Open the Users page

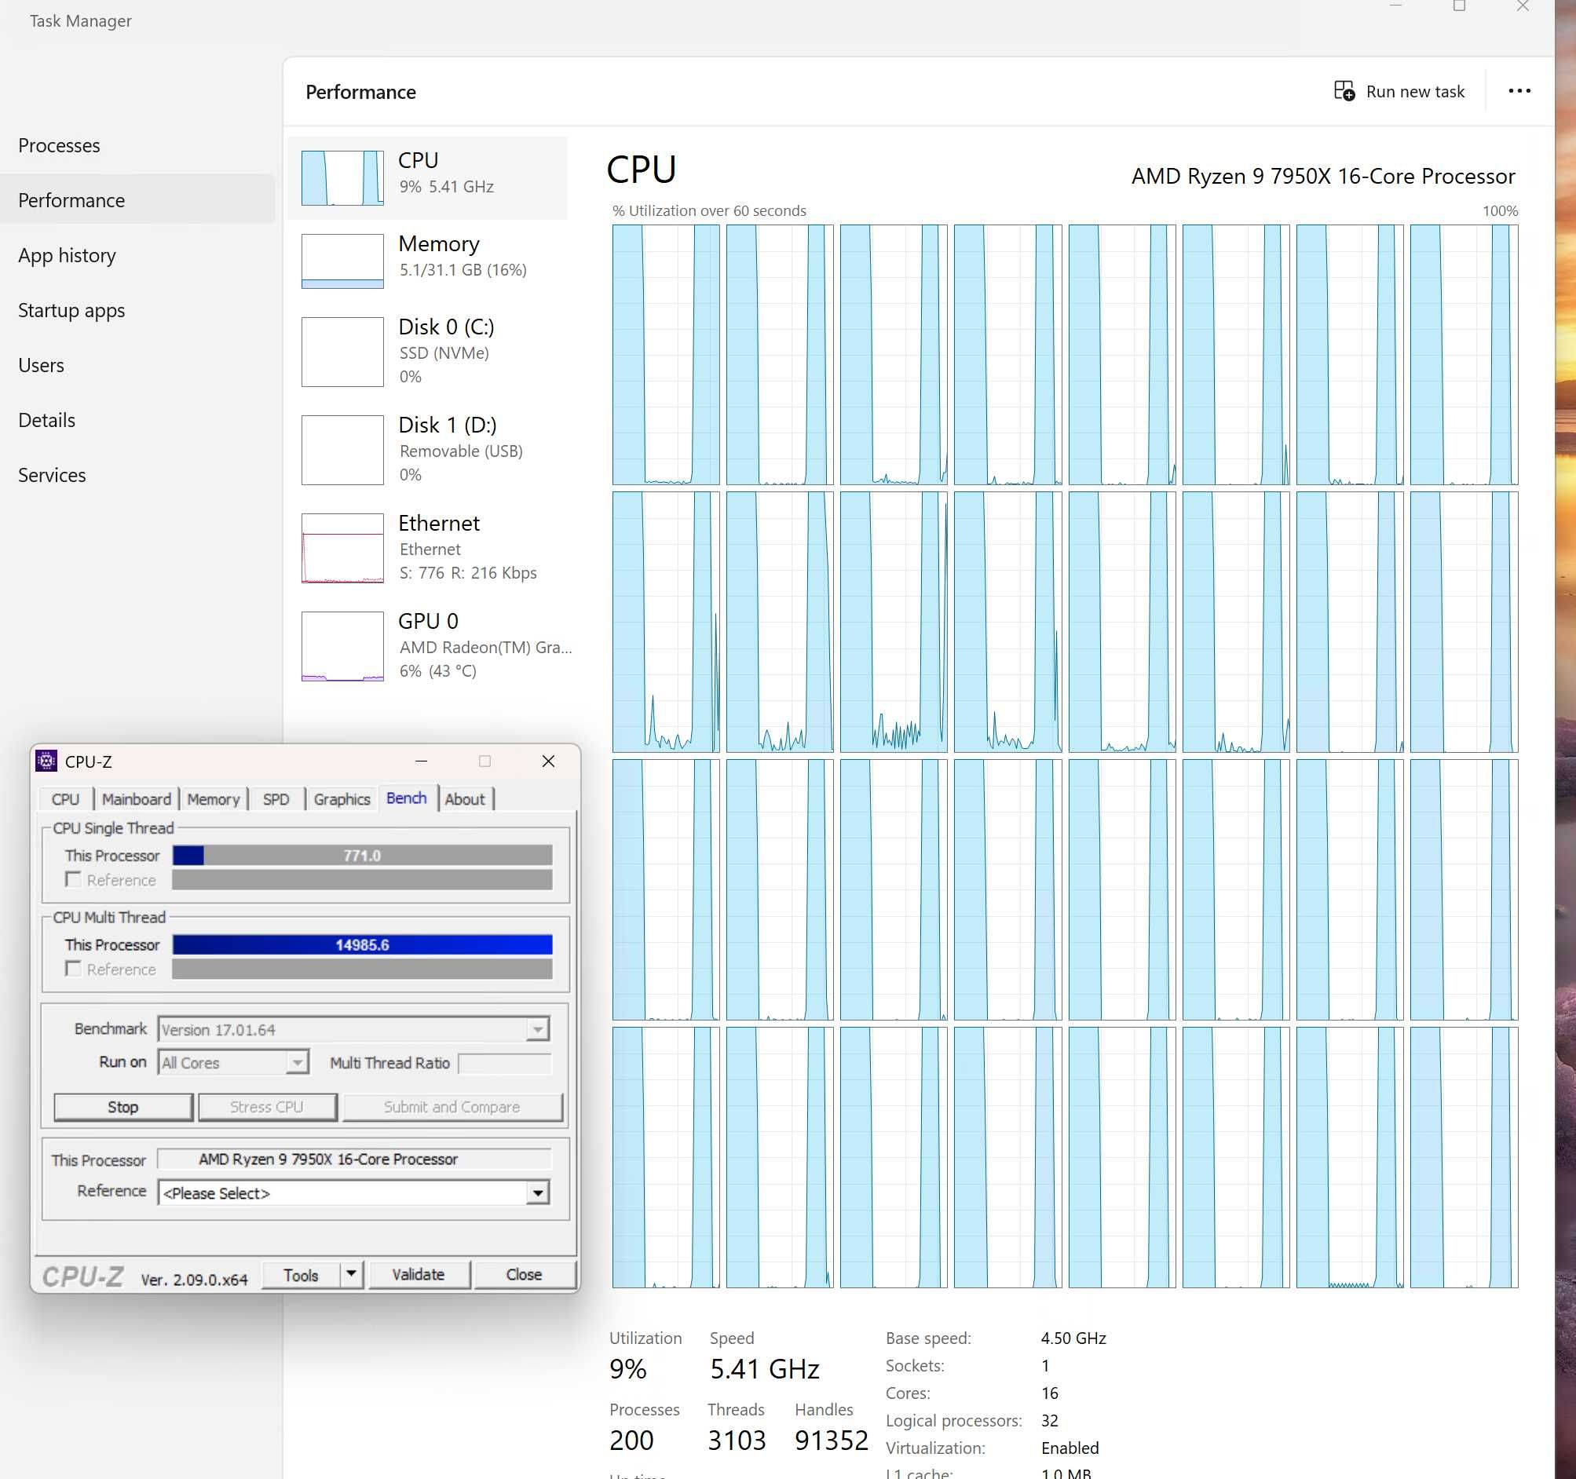point(41,365)
